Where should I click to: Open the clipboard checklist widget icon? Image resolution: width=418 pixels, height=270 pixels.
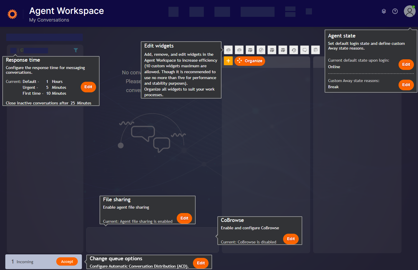coord(315,50)
